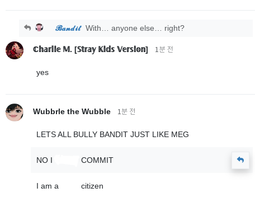Click the divider line above Wubbrle's message
This screenshot has width=255, height=211.
pyautogui.click(x=130, y=94)
